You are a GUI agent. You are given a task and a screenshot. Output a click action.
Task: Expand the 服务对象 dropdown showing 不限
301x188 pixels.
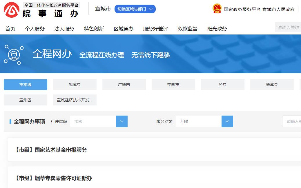227,121
